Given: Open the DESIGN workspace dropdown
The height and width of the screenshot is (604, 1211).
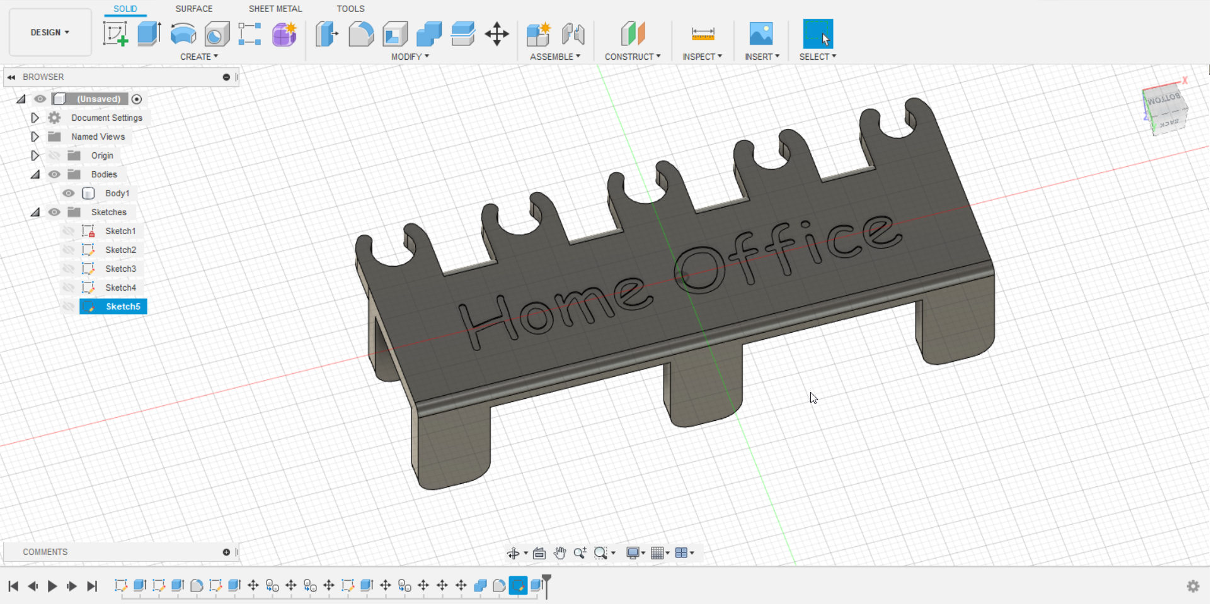Looking at the screenshot, I should click(x=50, y=32).
